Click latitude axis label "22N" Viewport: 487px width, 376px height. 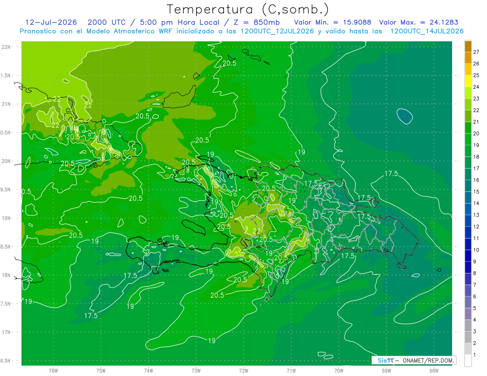6,47
